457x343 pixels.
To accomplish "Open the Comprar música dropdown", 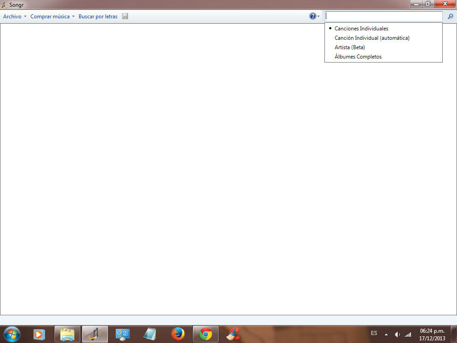I will pyautogui.click(x=52, y=17).
